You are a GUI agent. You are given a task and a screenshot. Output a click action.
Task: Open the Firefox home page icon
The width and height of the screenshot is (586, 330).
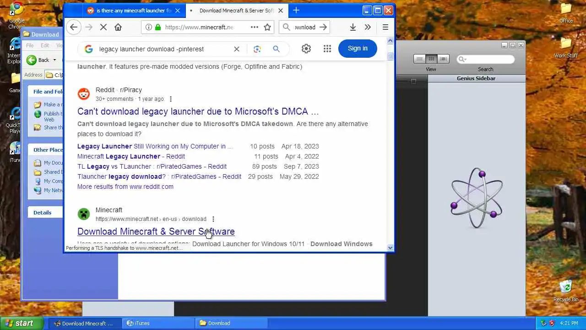coord(118,27)
